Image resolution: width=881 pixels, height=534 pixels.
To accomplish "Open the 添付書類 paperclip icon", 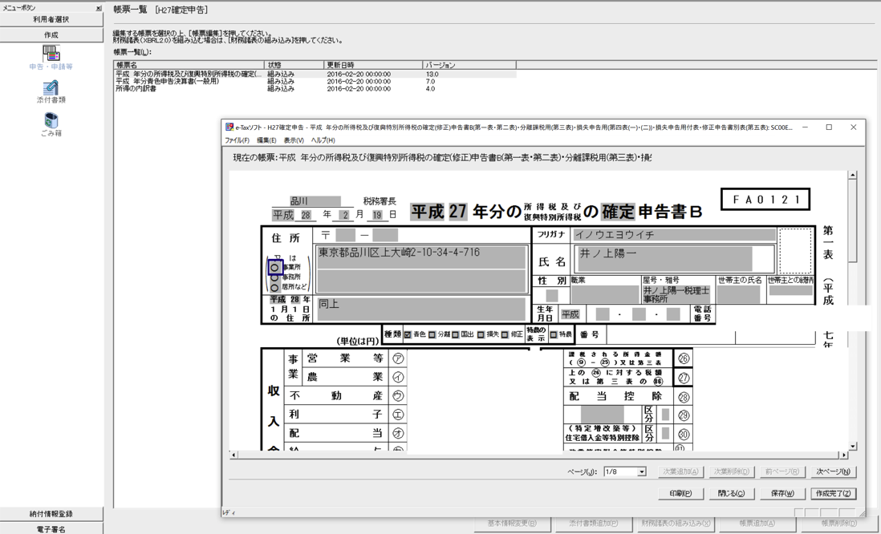I will pyautogui.click(x=51, y=87).
